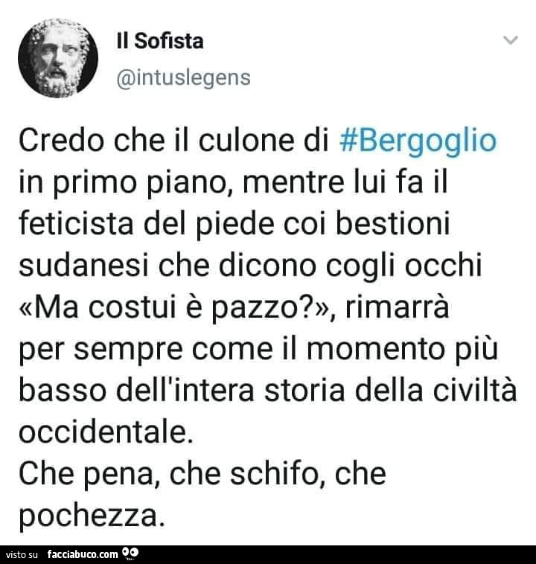Click the 'visto su' label
Screen dimensions: 536x564
coord(22,554)
